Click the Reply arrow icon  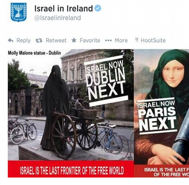click(11, 41)
